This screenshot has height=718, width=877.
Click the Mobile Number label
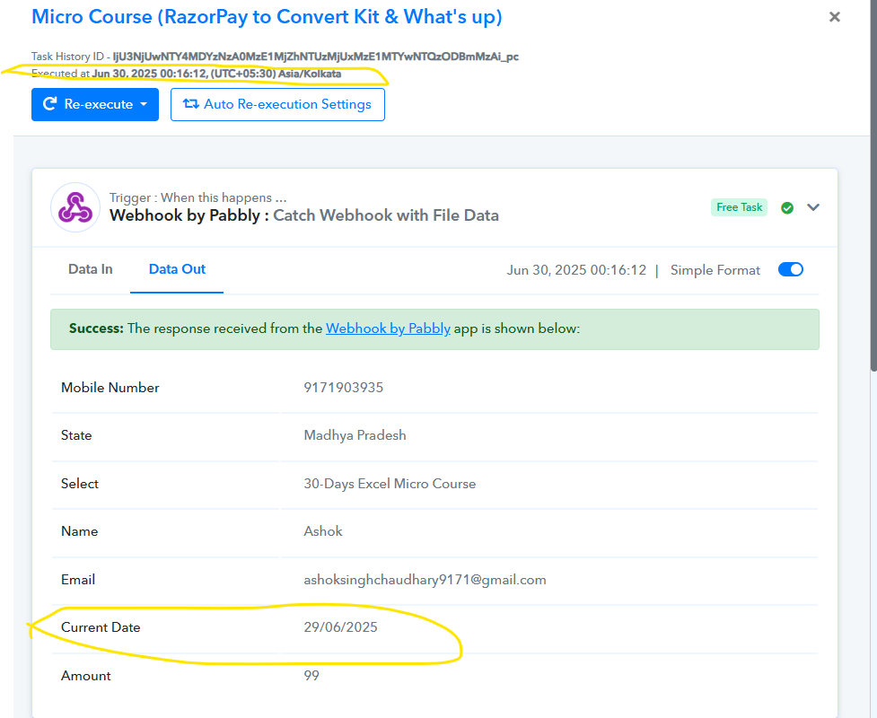pos(110,388)
